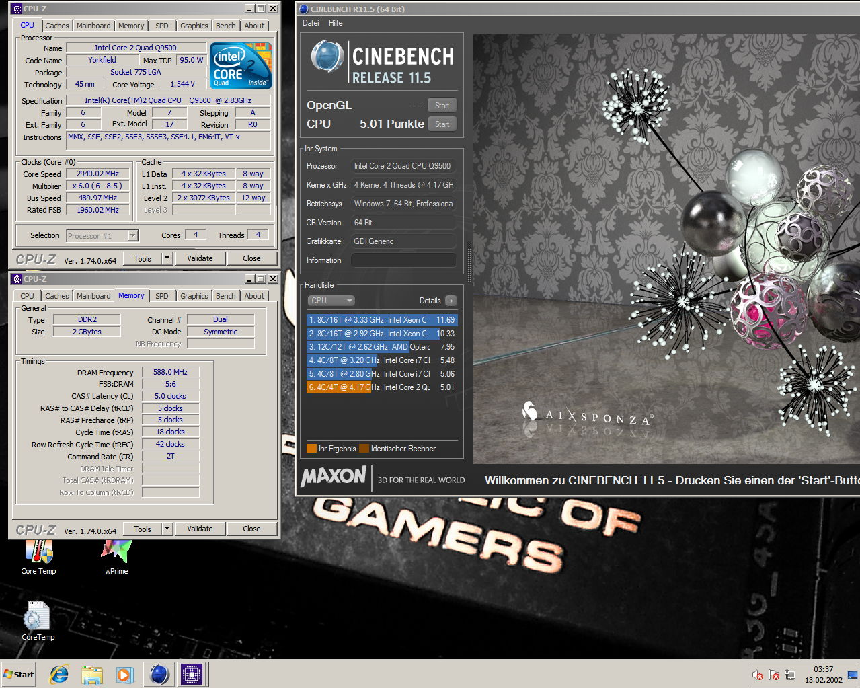Switch to Cinebench taskbar icon
The height and width of the screenshot is (688, 860).
159,675
